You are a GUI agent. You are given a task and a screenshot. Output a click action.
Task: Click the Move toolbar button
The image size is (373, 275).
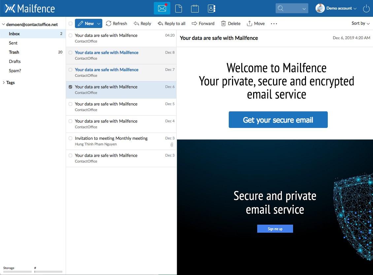coord(256,23)
